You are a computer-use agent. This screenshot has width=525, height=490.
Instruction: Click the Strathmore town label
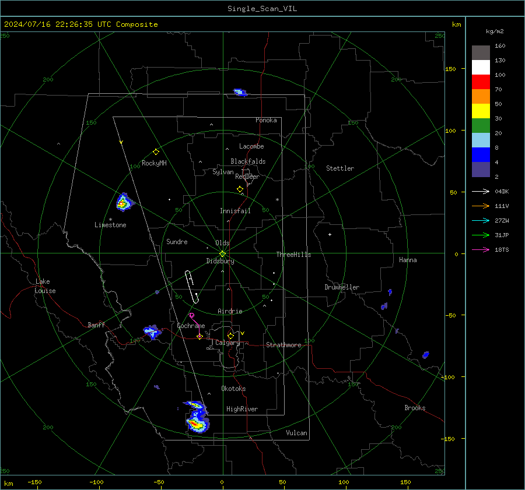[283, 345]
